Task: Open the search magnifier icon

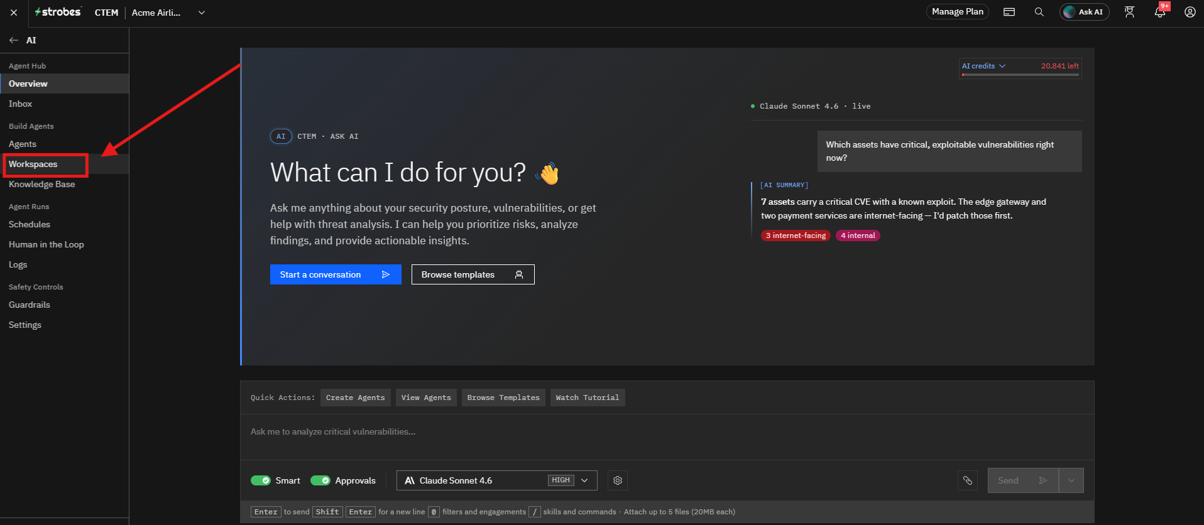Action: (1039, 12)
